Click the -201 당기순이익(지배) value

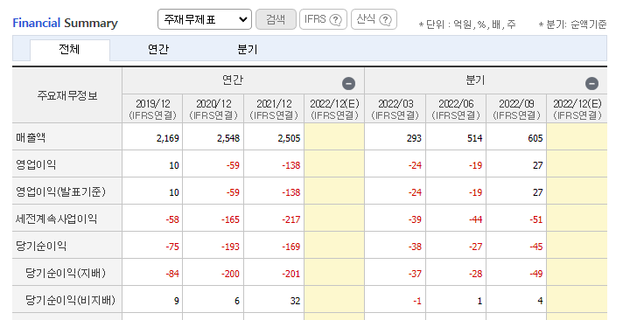point(290,274)
